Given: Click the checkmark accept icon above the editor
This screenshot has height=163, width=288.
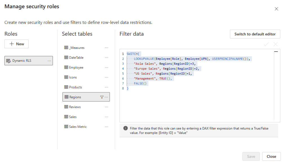Looking at the screenshot, I should (266, 44).
